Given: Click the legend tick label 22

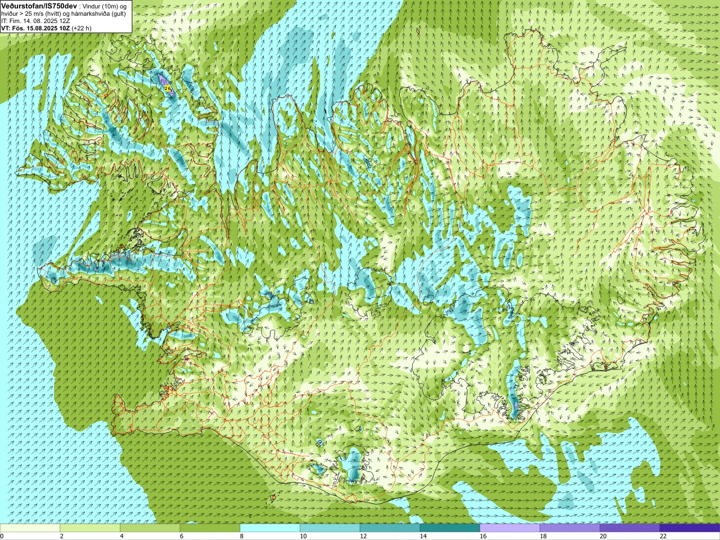Looking at the screenshot, I should (663, 536).
